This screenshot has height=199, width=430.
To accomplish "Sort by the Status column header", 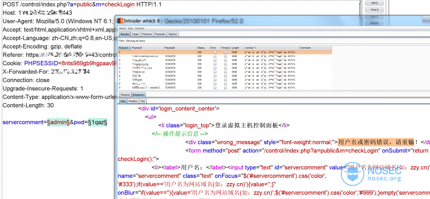I will pos(203,48).
